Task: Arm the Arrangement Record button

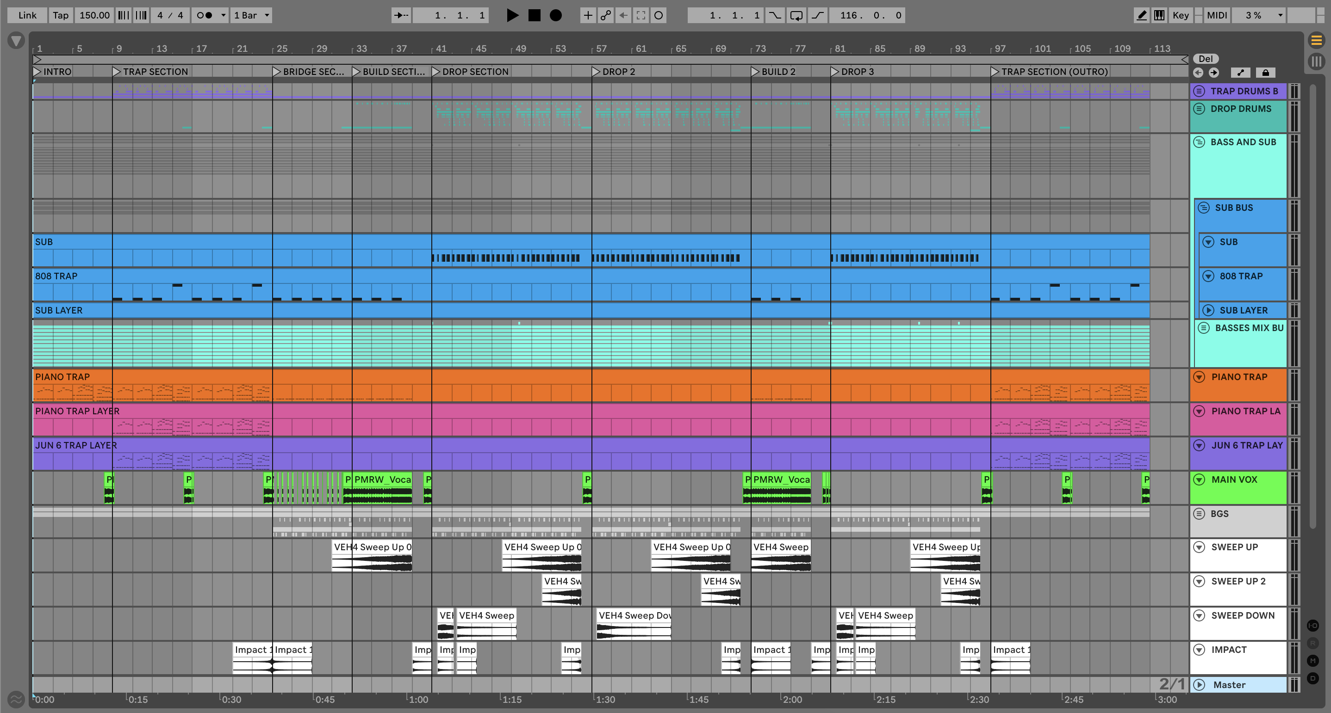Action: pyautogui.click(x=555, y=15)
